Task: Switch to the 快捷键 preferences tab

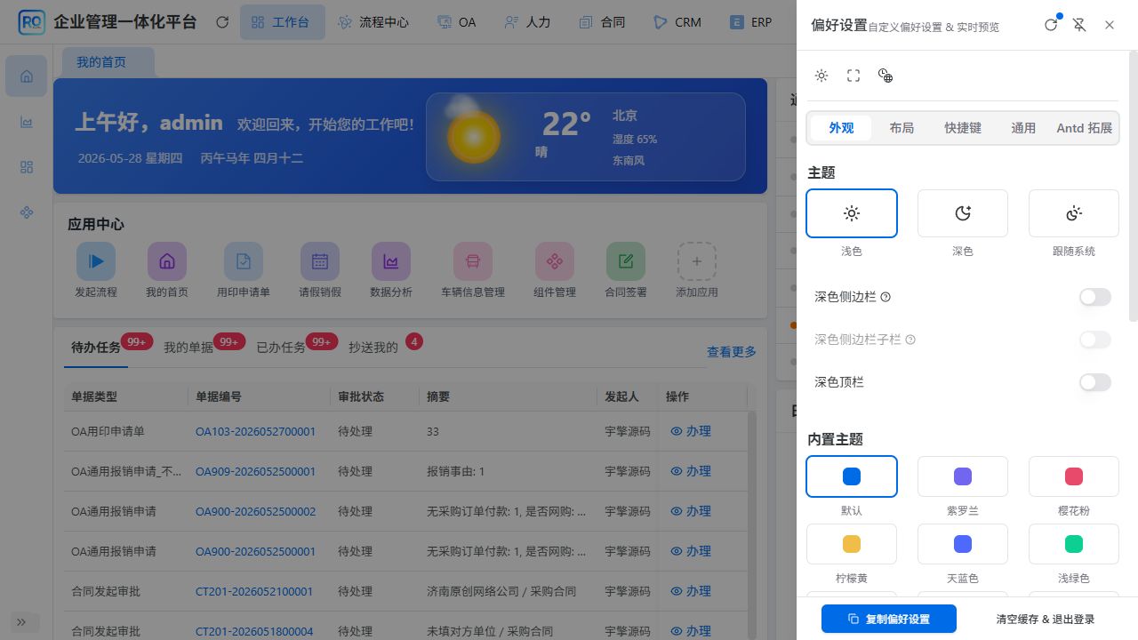Action: [x=963, y=128]
